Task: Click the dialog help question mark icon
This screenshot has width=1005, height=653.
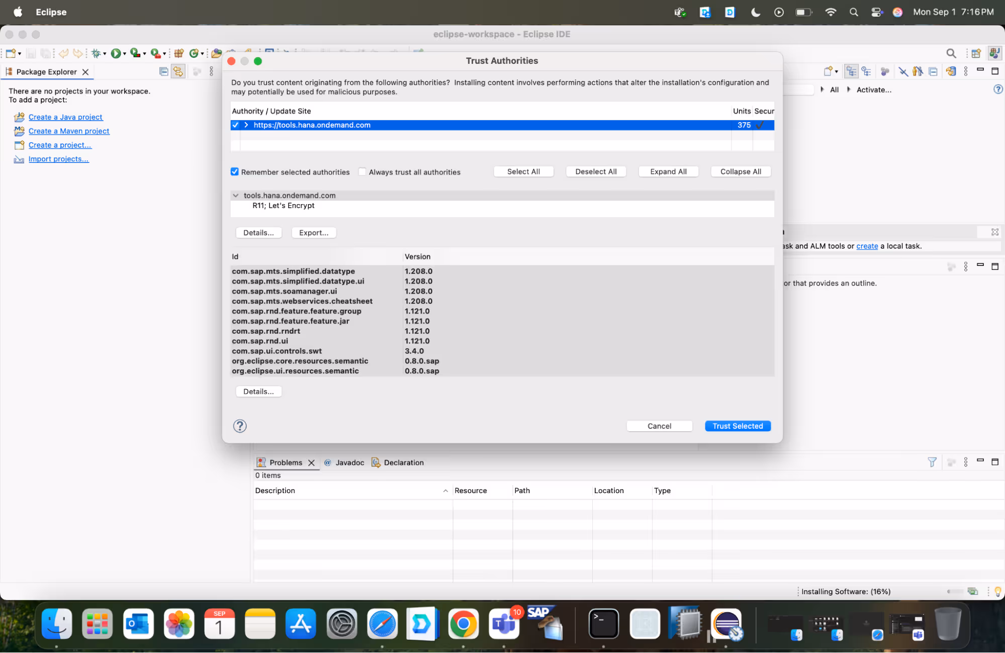Action: [x=240, y=426]
